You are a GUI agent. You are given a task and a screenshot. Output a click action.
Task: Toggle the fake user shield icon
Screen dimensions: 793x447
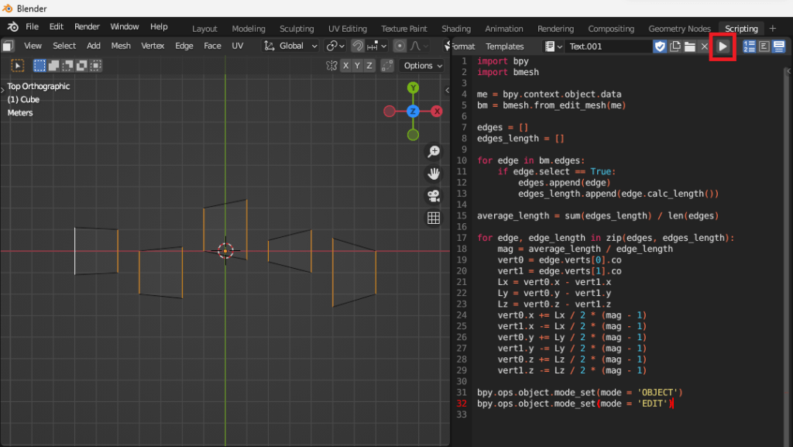pos(660,46)
